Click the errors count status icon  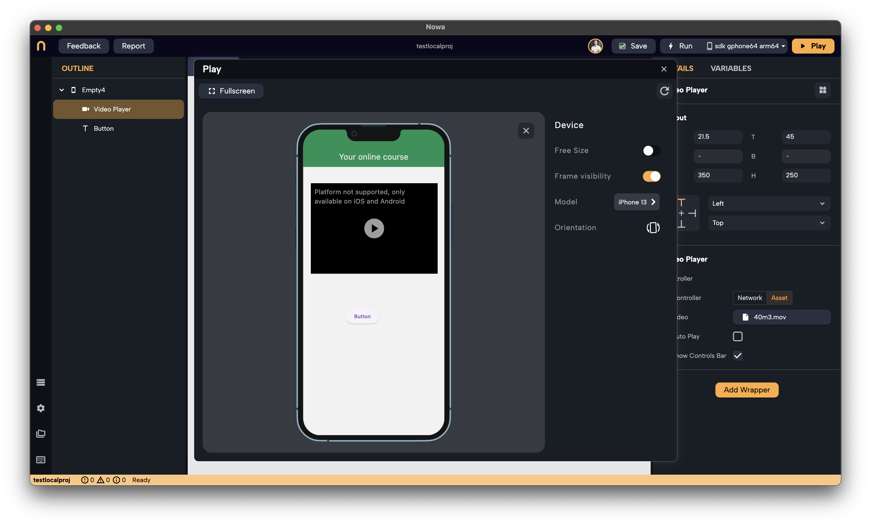tap(84, 480)
